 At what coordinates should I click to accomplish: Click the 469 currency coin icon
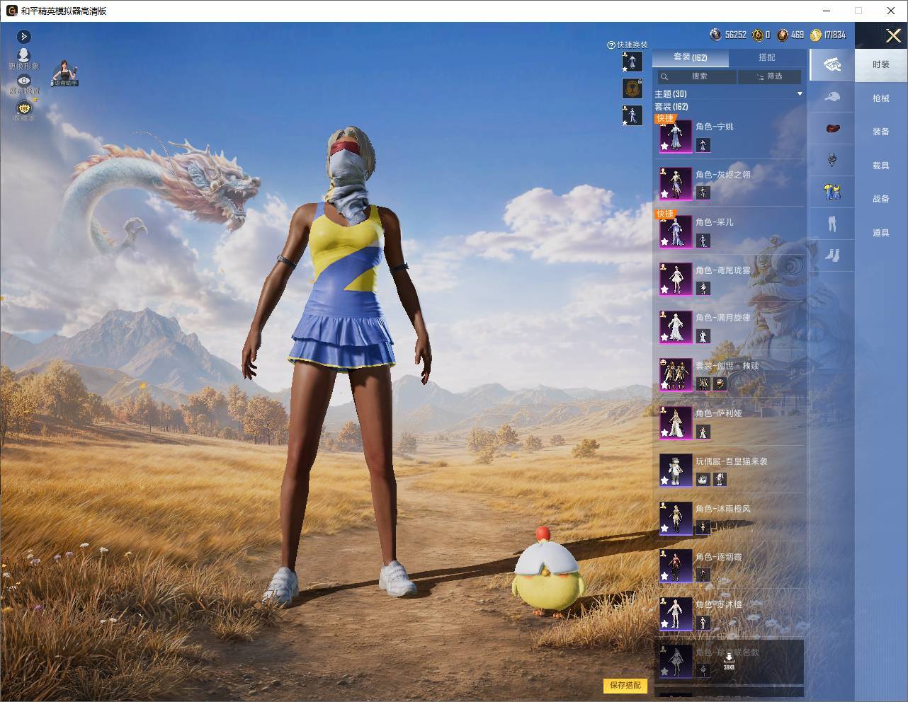coord(782,35)
